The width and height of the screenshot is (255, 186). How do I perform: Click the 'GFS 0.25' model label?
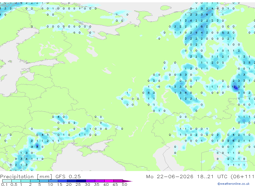[68, 176]
